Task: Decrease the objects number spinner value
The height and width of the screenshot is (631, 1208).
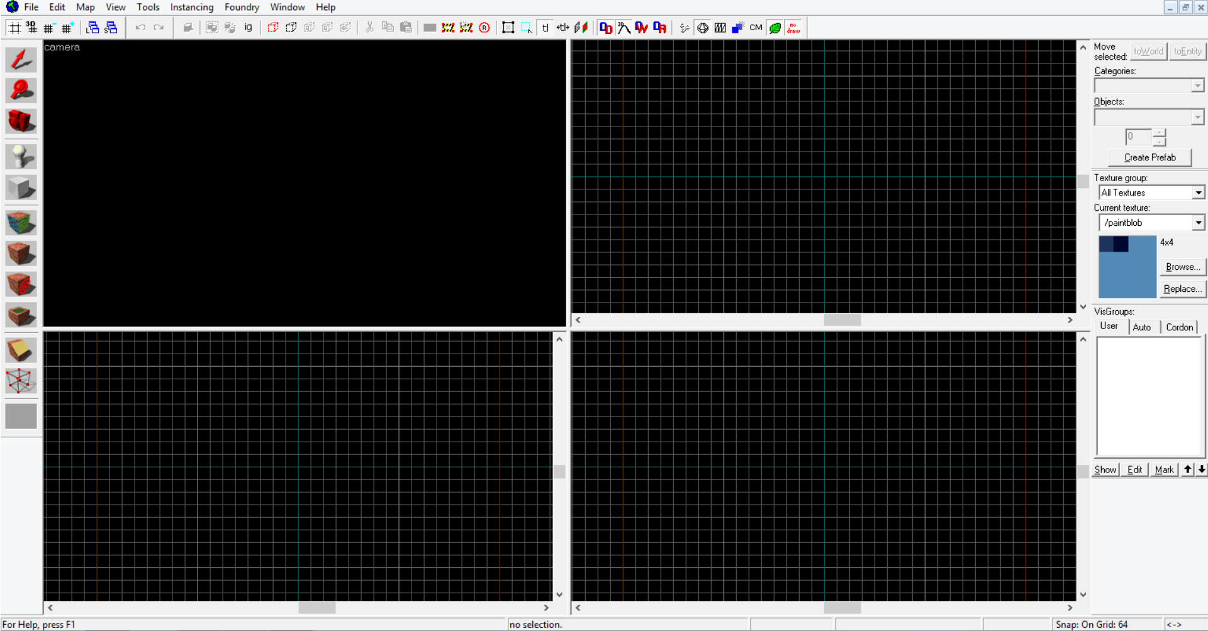Action: coord(1160,141)
